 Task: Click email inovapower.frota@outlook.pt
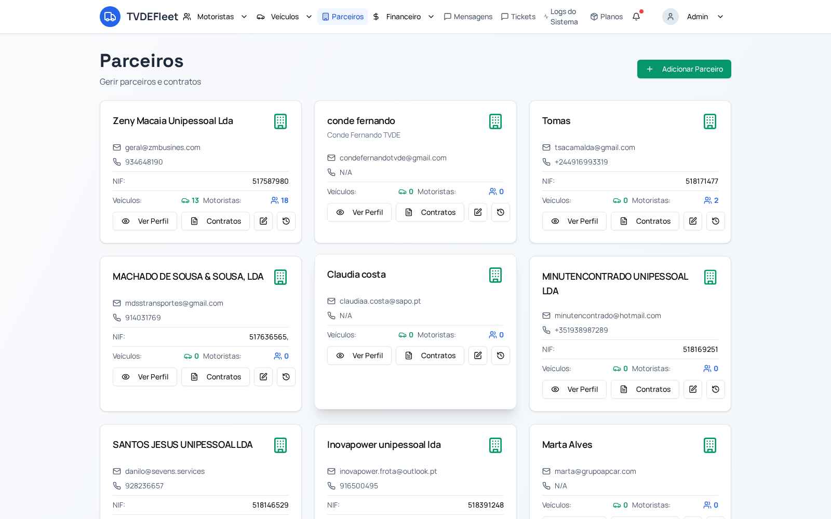pos(388,471)
